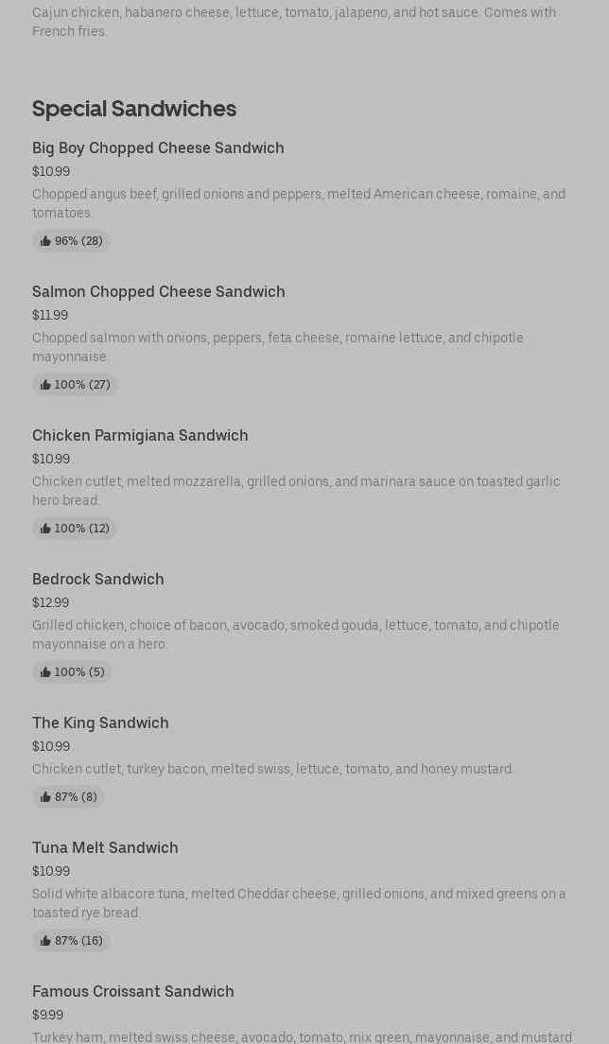Click thumbs-up icon under Bedrock Sandwich
Image resolution: width=609 pixels, height=1044 pixels.
click(x=45, y=672)
